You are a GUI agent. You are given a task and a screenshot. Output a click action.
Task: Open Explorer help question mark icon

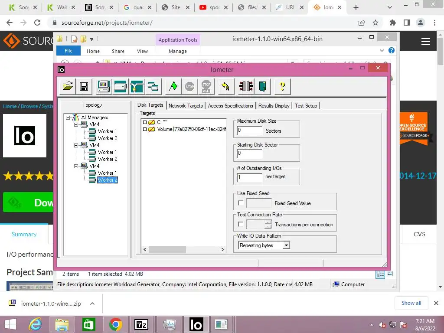click(392, 50)
